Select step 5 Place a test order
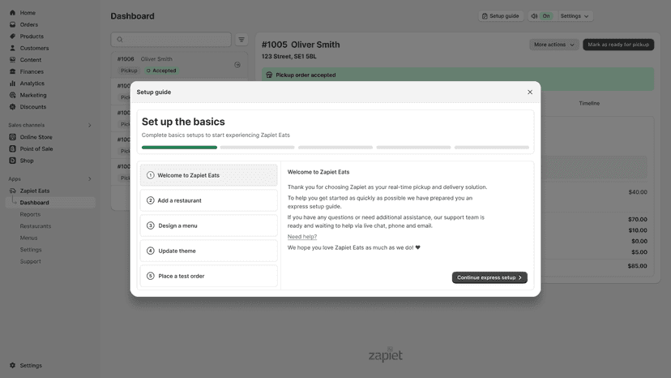 [x=208, y=276]
